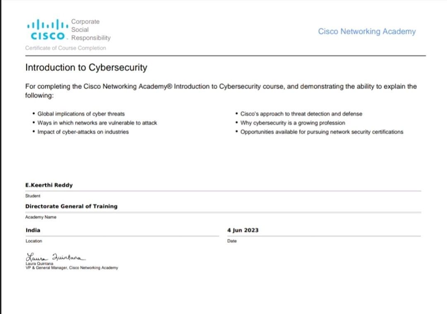Click the Corporate Social Responsibility text
Screen dimensions: 447x314
(91, 30)
